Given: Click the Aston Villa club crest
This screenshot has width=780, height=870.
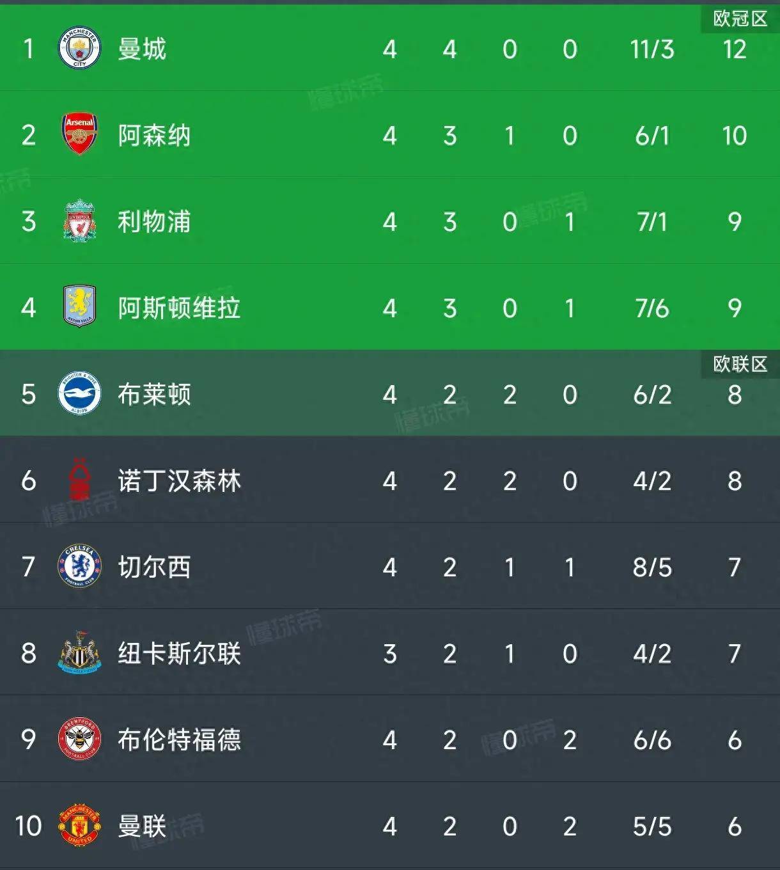Looking at the screenshot, I should (79, 307).
